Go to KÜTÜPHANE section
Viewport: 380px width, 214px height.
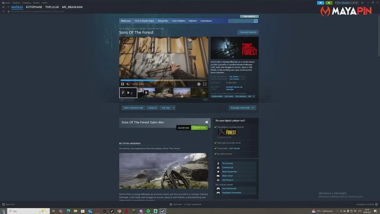(34, 7)
